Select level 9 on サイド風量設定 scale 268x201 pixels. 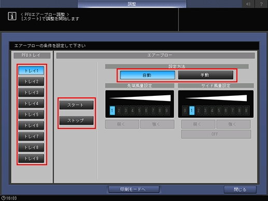[x=246, y=110]
